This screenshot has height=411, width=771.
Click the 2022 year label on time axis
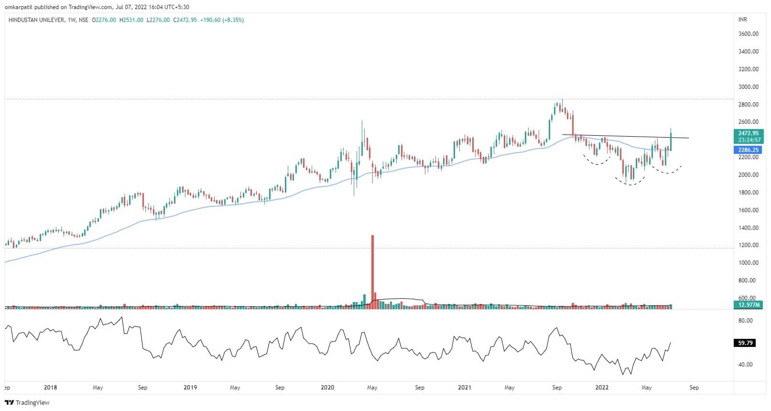[x=602, y=388]
